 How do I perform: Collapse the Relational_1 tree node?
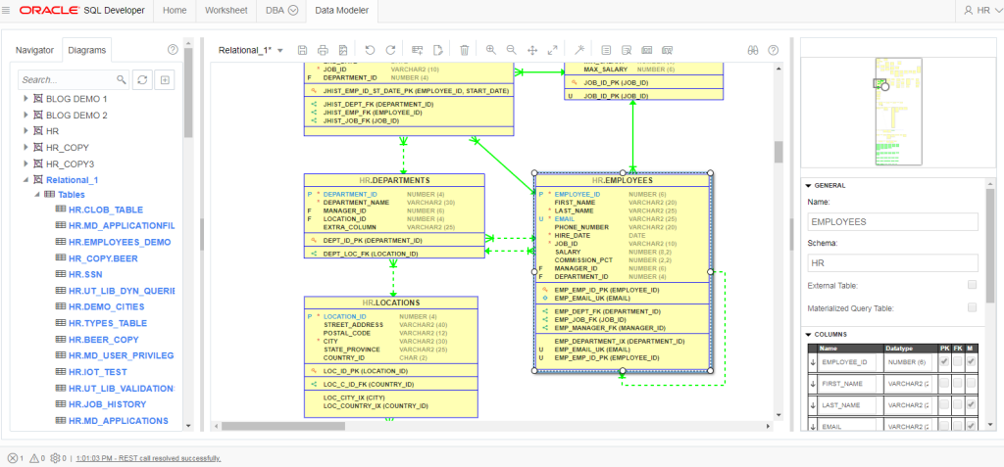pos(25,180)
